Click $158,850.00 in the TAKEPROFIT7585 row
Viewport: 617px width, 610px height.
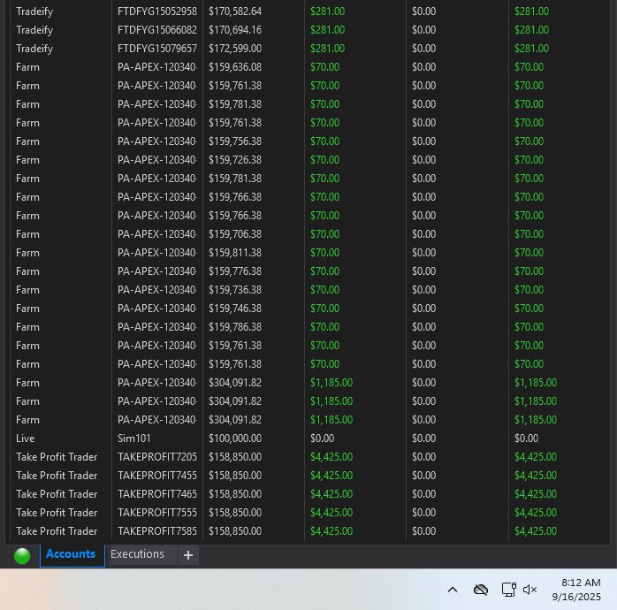[235, 531]
